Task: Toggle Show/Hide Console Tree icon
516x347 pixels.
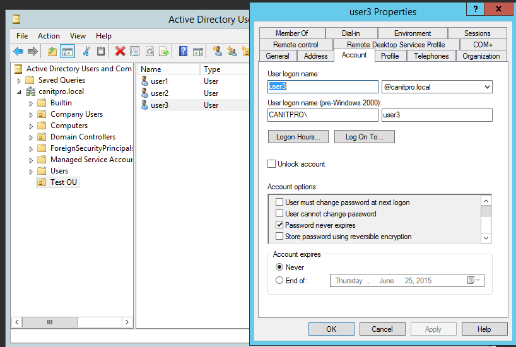Action: [67, 51]
